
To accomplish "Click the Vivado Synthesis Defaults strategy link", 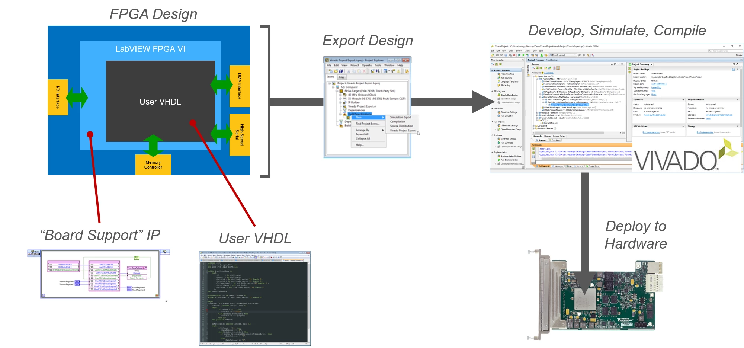I will 654,115.
